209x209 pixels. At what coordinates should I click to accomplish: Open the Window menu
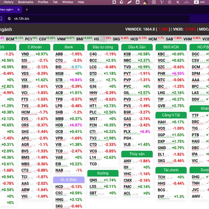click(x=68, y=2)
